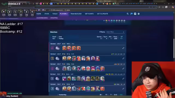Select first champion in the +26LP match

pyautogui.click(x=65, y=69)
